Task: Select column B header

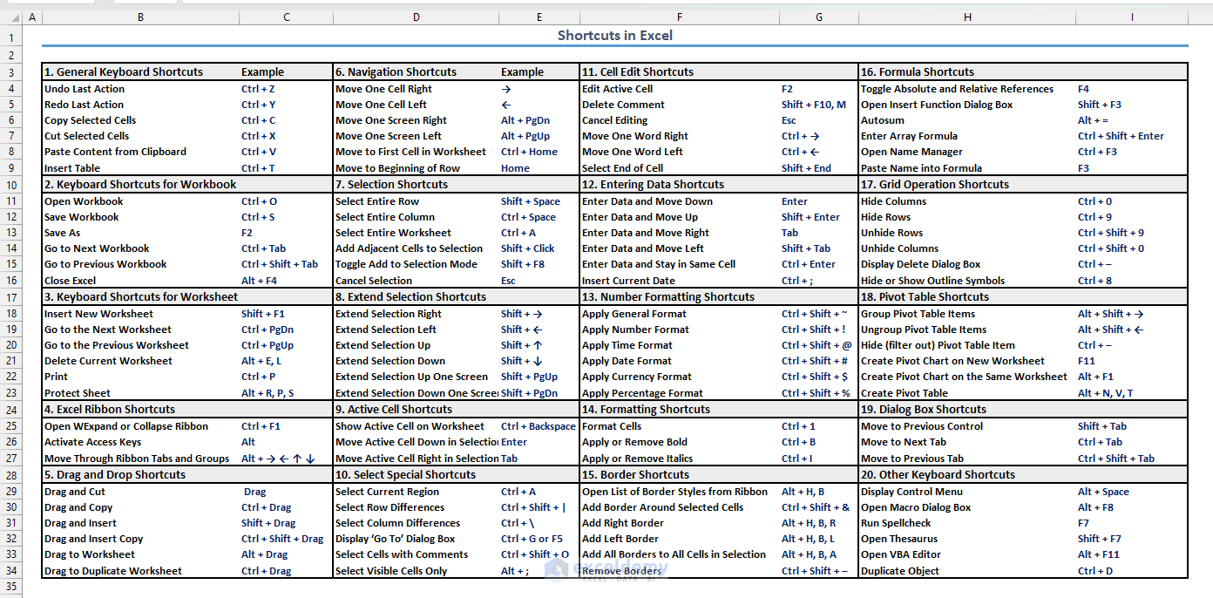Action: coord(140,17)
